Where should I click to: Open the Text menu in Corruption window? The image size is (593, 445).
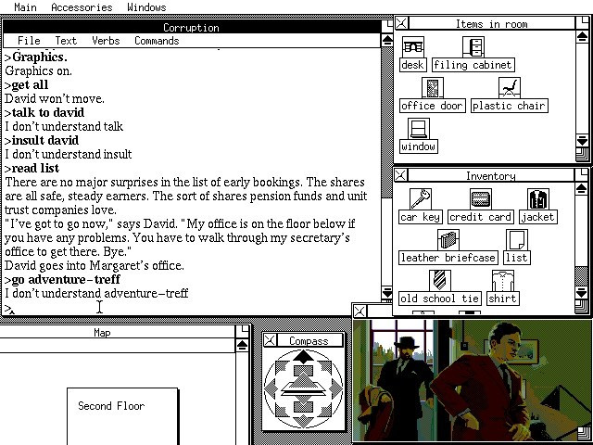[x=66, y=41]
